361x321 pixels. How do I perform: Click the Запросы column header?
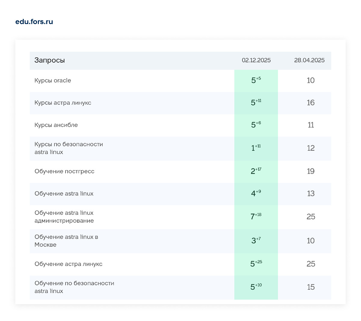pyautogui.click(x=50, y=60)
